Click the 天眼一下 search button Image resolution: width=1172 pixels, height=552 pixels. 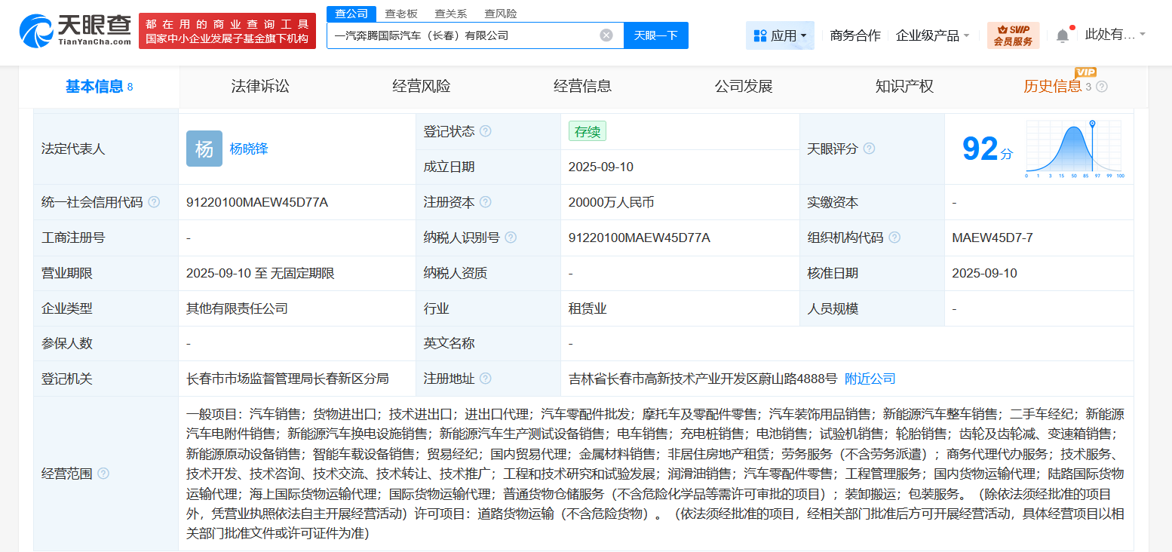[655, 35]
